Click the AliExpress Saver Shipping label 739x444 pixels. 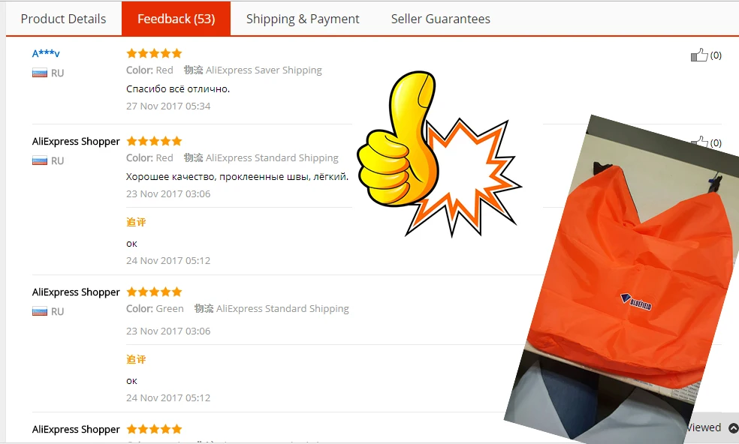pos(264,70)
